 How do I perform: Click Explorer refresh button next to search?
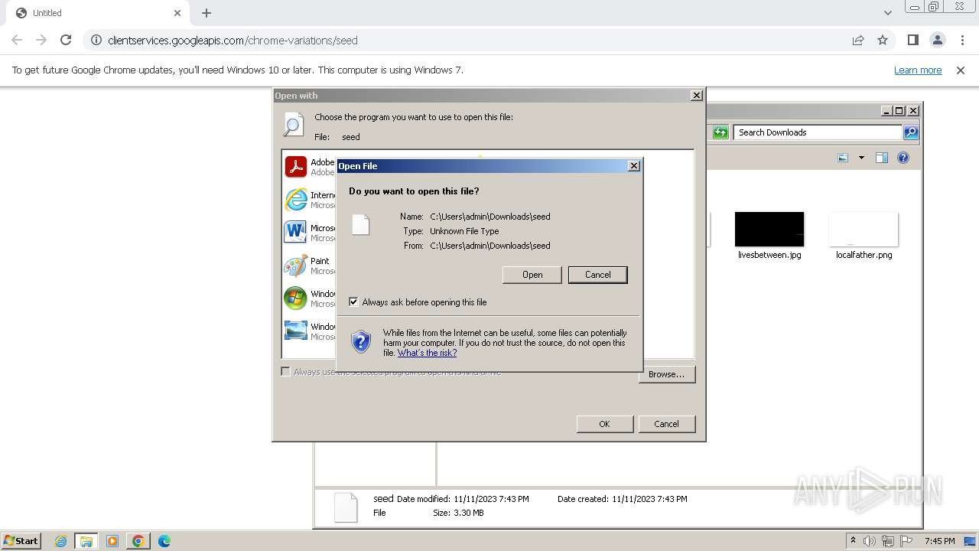720,132
